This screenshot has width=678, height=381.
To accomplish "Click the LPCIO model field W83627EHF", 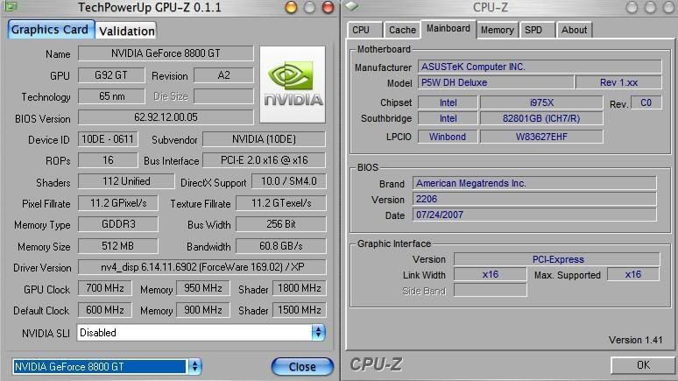I will point(541,137).
